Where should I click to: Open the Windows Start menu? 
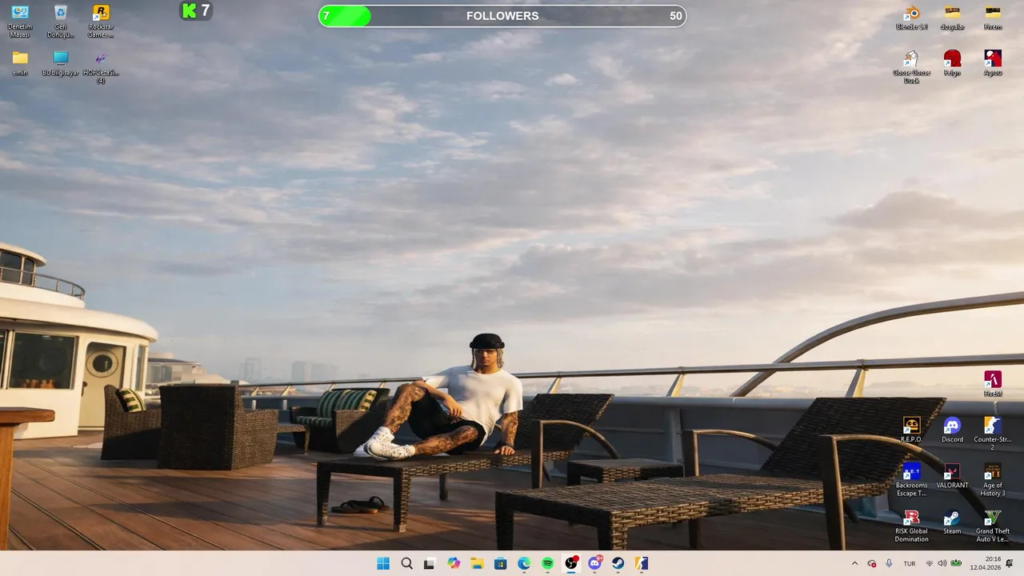pos(383,563)
